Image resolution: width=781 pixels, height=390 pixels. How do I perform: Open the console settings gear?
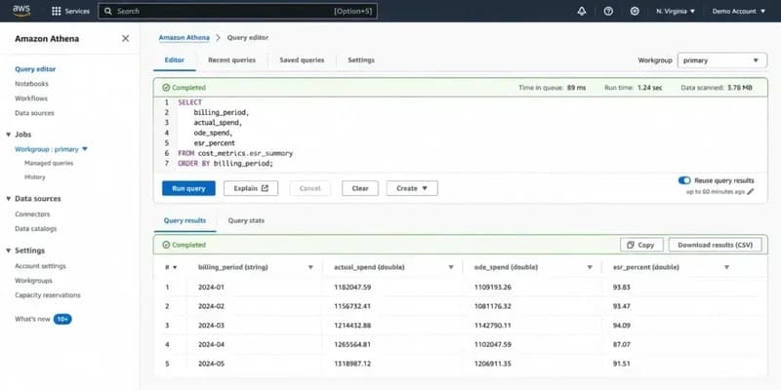tap(635, 11)
